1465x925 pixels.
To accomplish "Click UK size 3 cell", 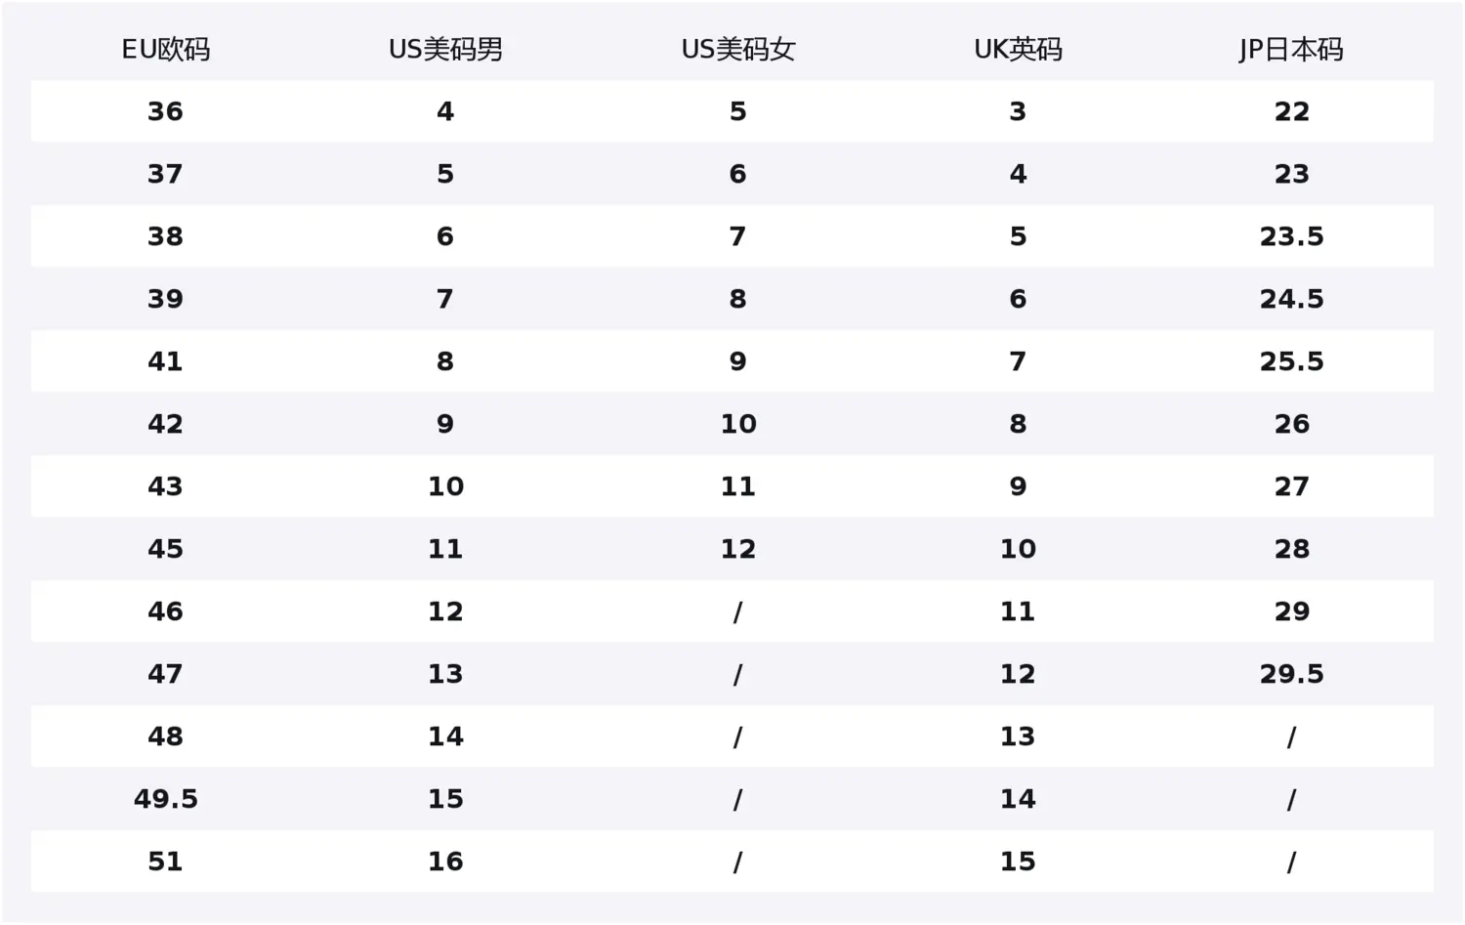I will coord(1018,111).
